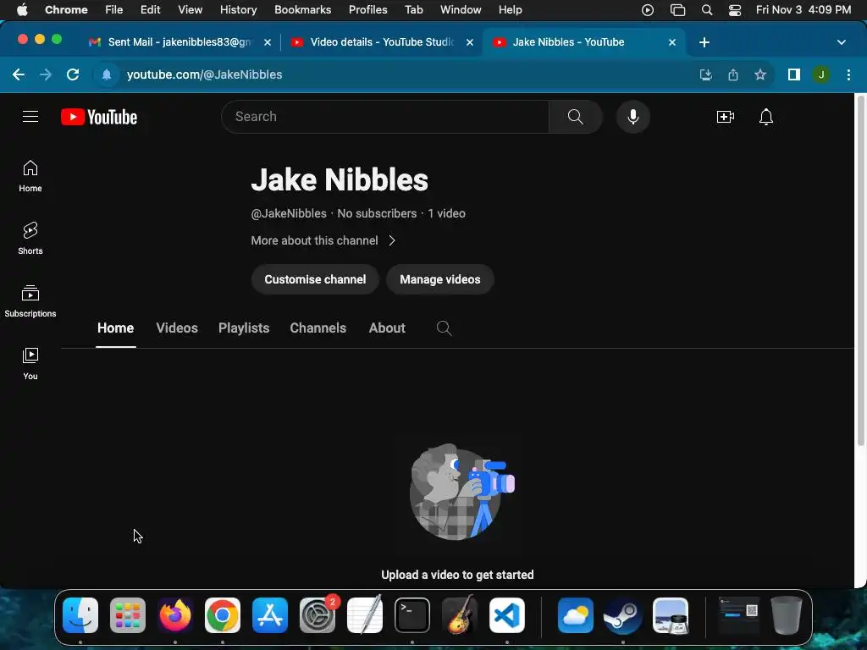The height and width of the screenshot is (650, 867).
Task: Open a new browser tab
Action: (704, 42)
